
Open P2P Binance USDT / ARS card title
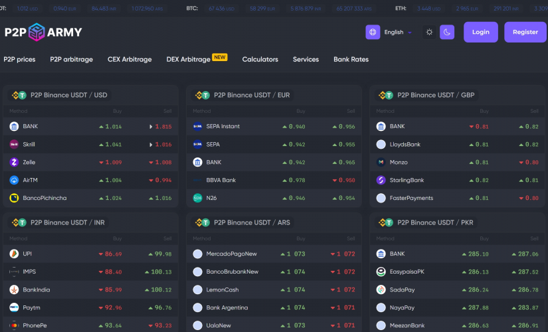pyautogui.click(x=252, y=222)
